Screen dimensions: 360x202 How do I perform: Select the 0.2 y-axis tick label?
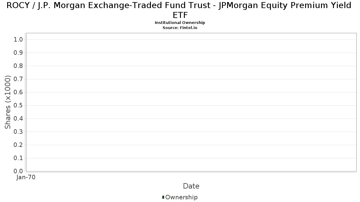pyautogui.click(x=19, y=145)
